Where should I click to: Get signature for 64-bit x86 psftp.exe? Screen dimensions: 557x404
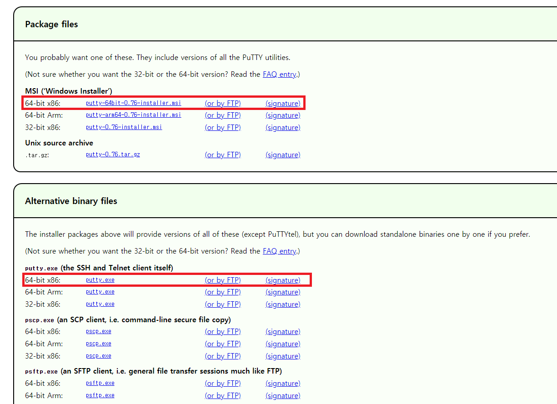[x=283, y=384]
